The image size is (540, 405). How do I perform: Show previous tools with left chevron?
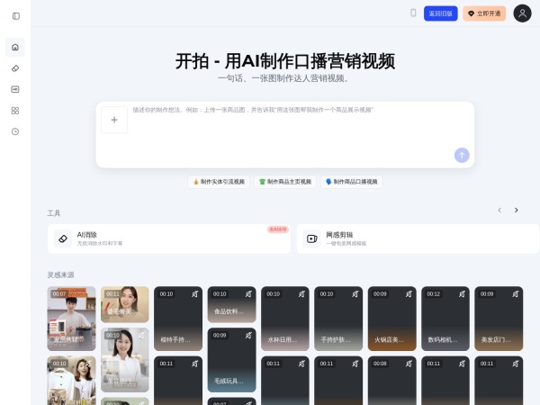click(499, 210)
